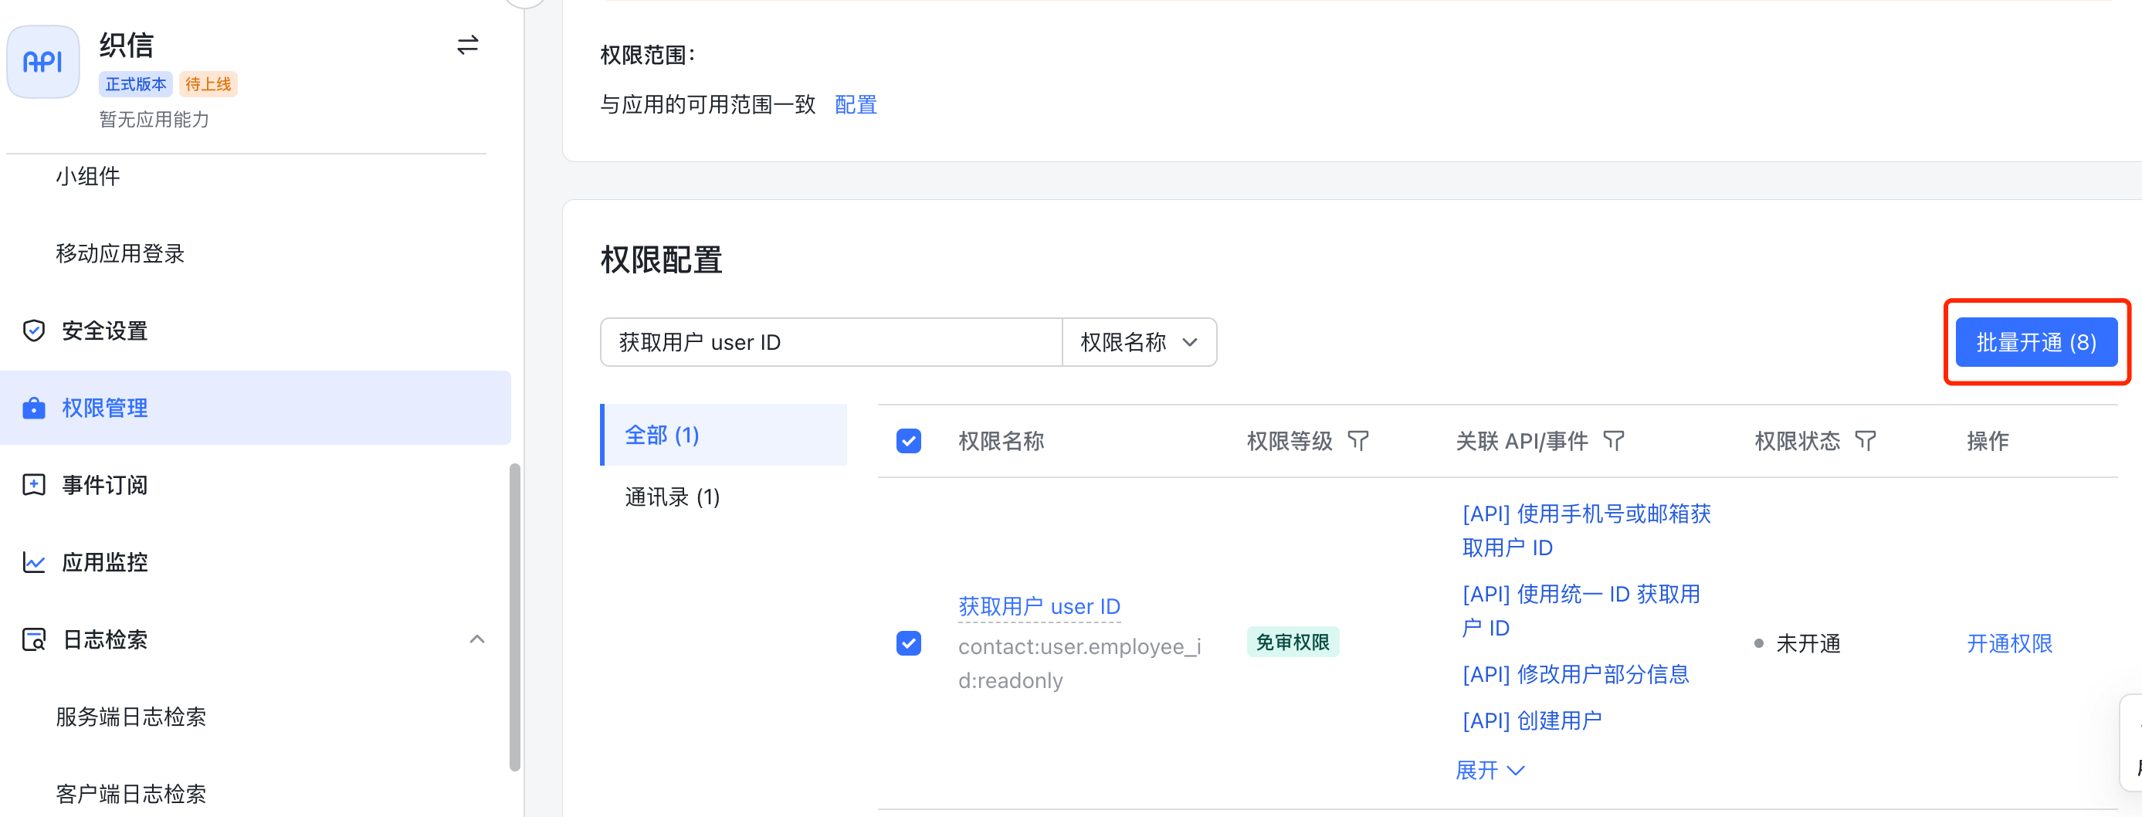Filter by 关联 API/事件 funnel icon

1613,440
